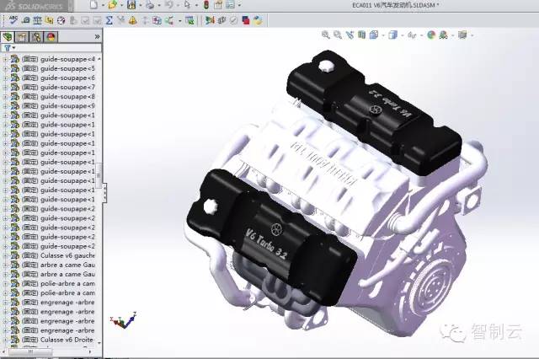Open the dropdown arrow next to Open
Image resolution: width=539 pixels, height=359 pixels.
pos(121,6)
